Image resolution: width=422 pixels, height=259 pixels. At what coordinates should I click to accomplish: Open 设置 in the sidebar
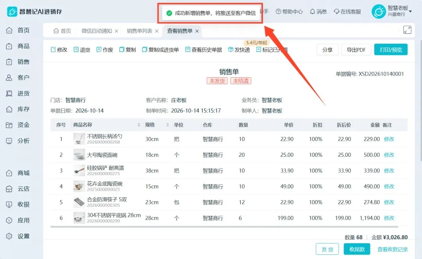[18, 236]
